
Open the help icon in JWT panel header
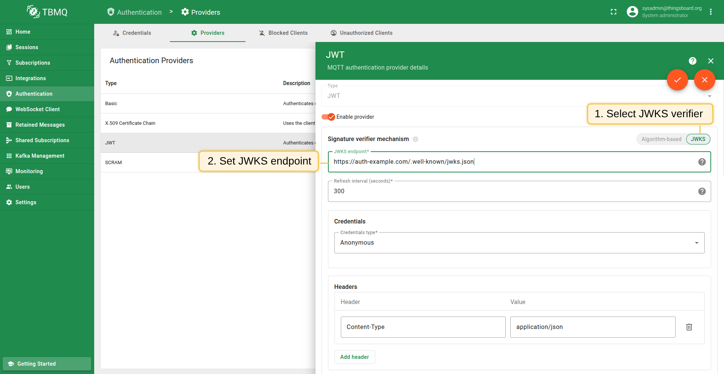(x=692, y=61)
